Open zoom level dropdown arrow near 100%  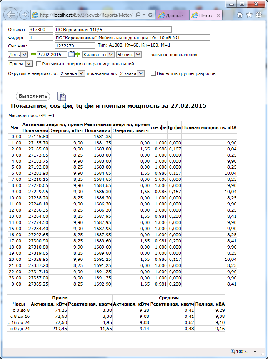(255, 351)
